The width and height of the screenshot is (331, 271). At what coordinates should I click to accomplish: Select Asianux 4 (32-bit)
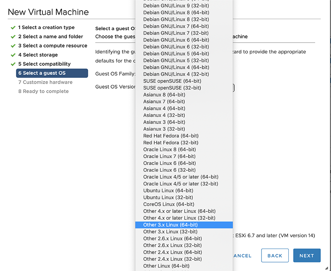(x=184, y=115)
